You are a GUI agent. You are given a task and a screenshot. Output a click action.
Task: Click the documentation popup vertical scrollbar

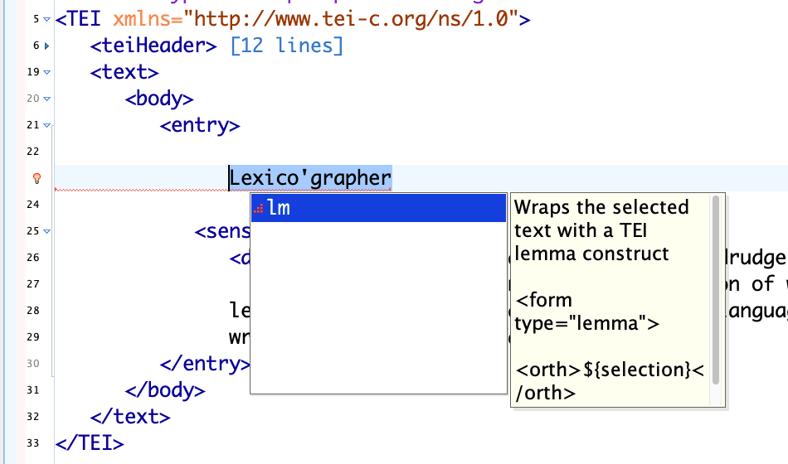pyautogui.click(x=715, y=290)
